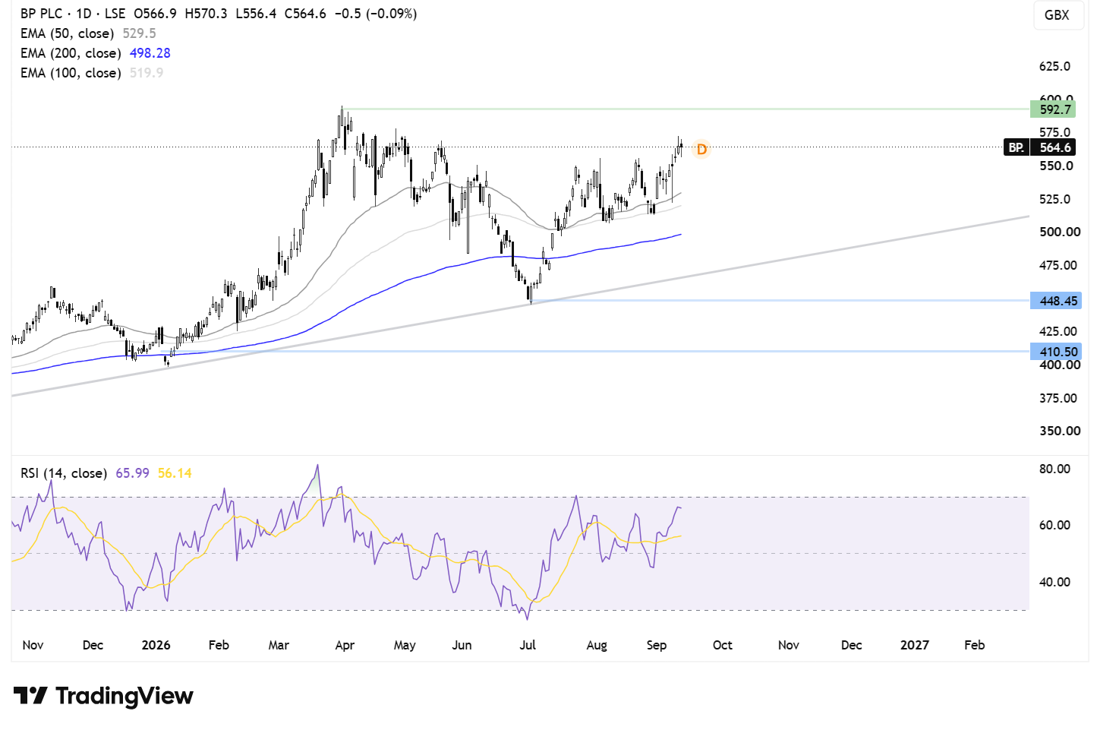Click the price change −0.5 (−0.09%)

(x=376, y=14)
